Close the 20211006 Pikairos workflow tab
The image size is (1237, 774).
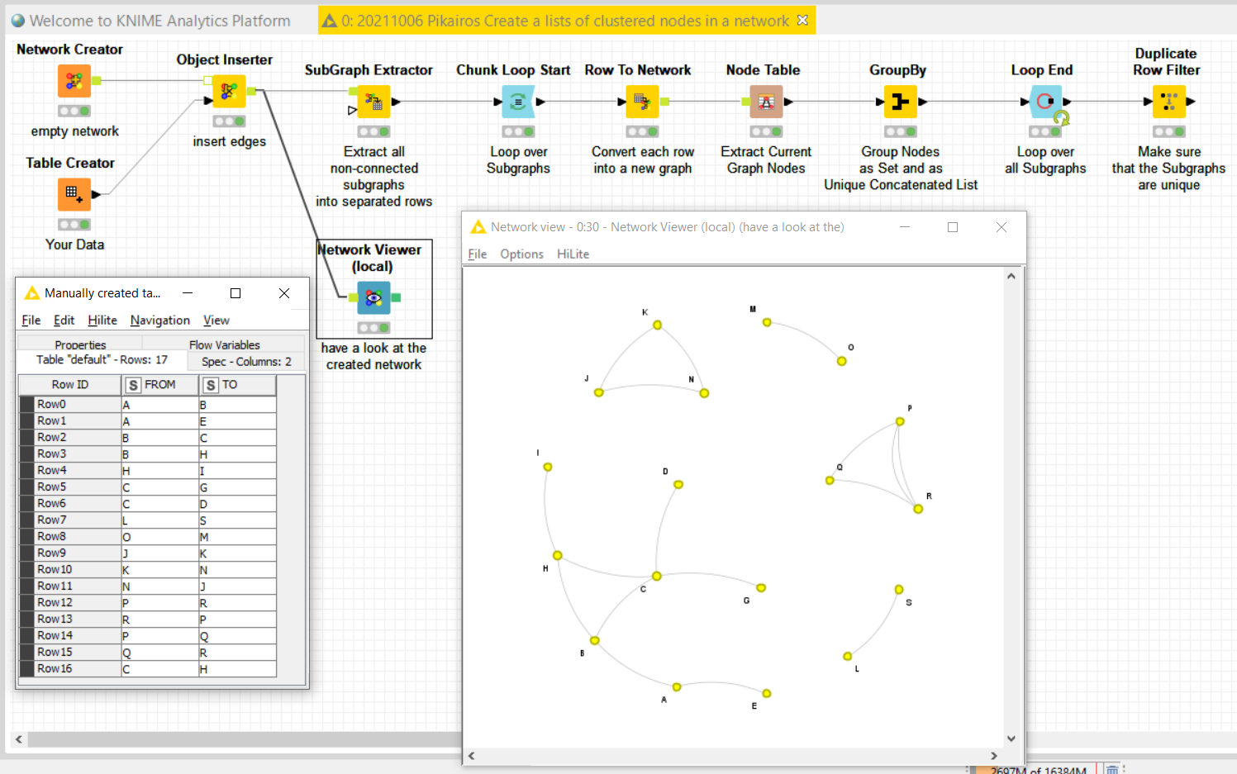tap(802, 21)
